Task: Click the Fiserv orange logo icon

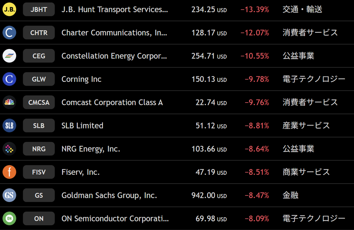Action: 9,172
